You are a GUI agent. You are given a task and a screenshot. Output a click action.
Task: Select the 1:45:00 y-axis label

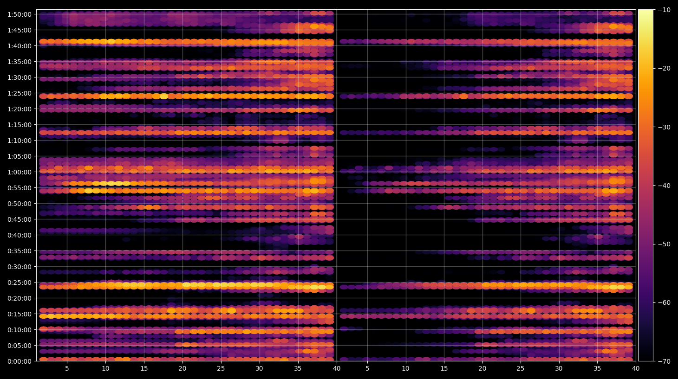(x=20, y=30)
